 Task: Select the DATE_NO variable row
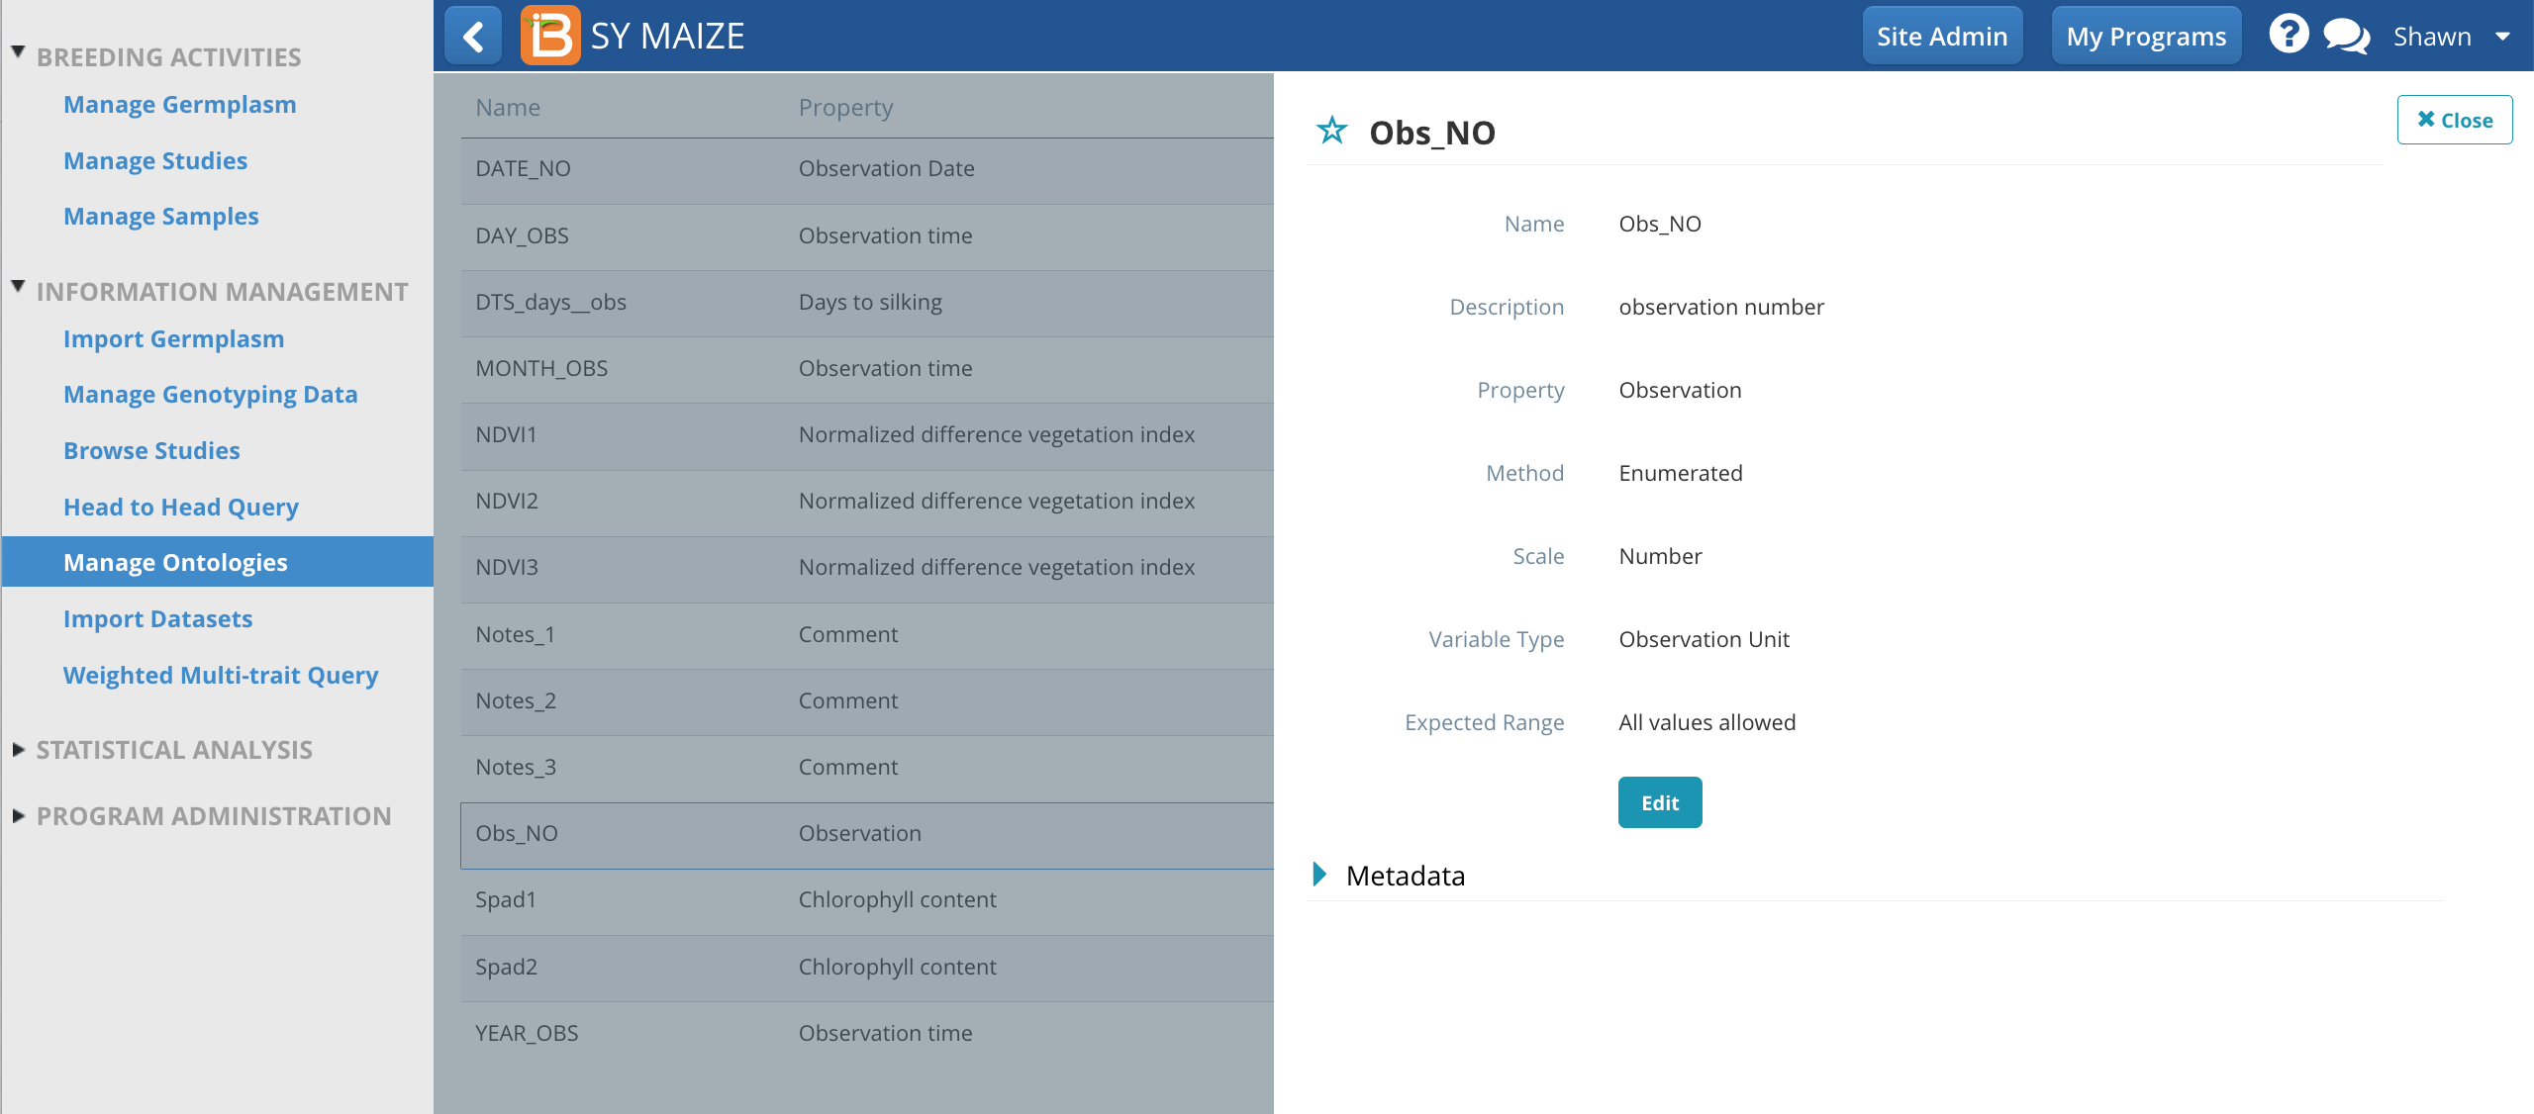pyautogui.click(x=867, y=169)
